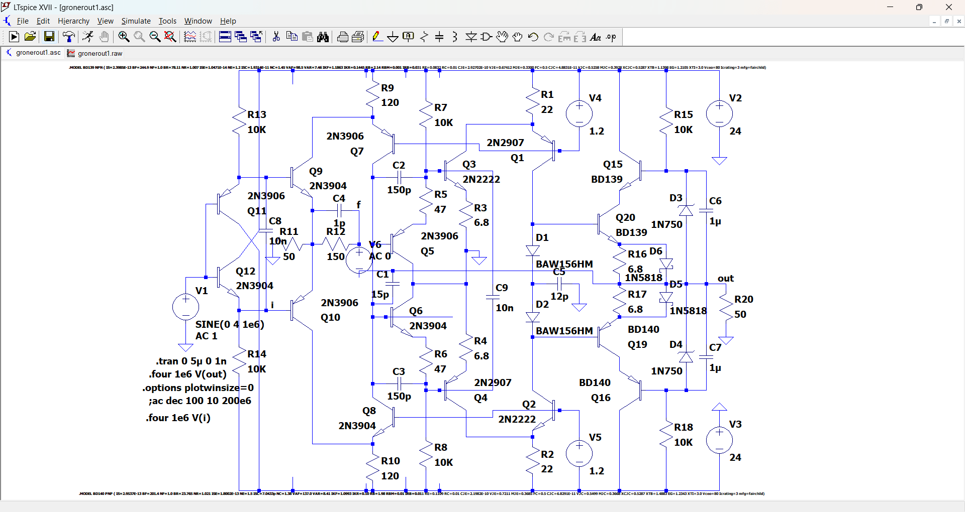Click the Open file folder icon
Screen dimensions: 965x512
(x=30, y=37)
